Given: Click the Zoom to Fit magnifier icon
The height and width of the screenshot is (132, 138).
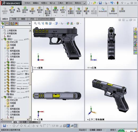Looking at the screenshot, I should pyautogui.click(x=35, y=23).
